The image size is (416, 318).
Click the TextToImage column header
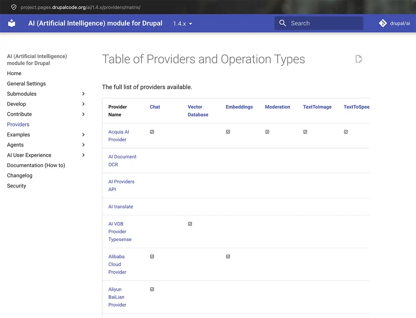pos(317,107)
